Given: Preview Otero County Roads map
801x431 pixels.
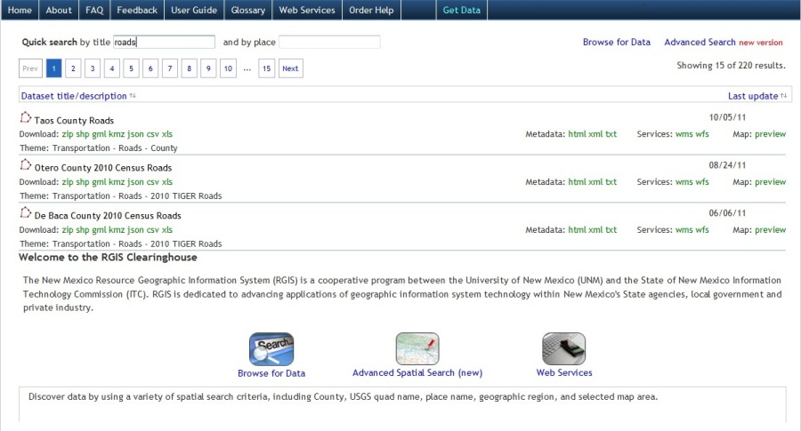Looking at the screenshot, I should pyautogui.click(x=771, y=182).
